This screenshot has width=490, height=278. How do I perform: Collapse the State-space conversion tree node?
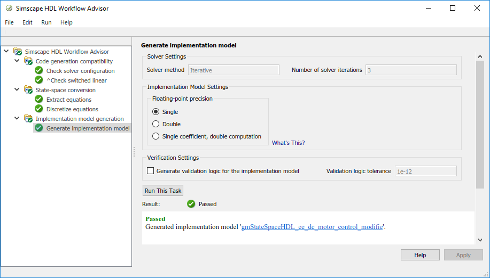17,90
